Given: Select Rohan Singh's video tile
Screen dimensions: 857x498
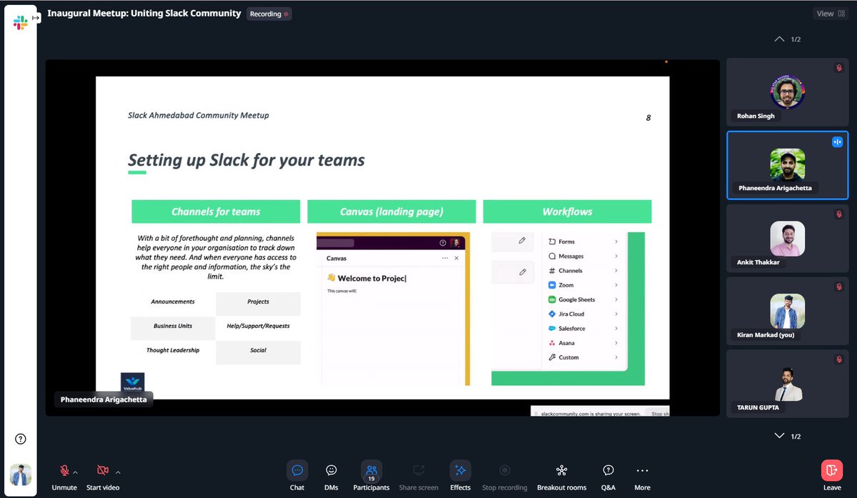Looking at the screenshot, I should [788, 93].
